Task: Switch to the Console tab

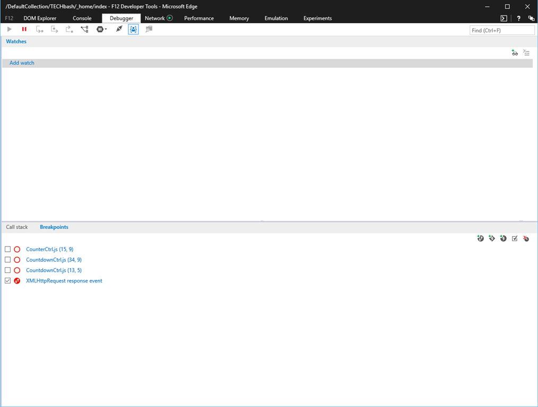Action: [x=82, y=19]
